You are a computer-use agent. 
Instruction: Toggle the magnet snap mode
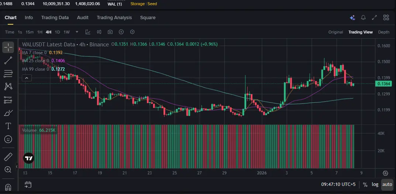pyautogui.click(x=8, y=187)
